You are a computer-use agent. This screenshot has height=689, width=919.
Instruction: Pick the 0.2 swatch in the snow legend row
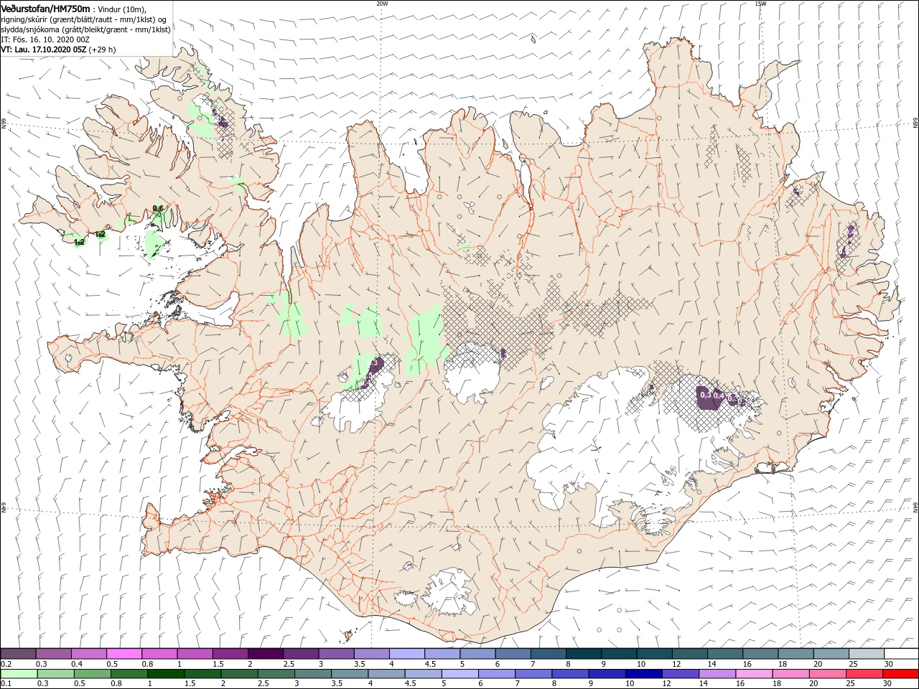coord(18,654)
